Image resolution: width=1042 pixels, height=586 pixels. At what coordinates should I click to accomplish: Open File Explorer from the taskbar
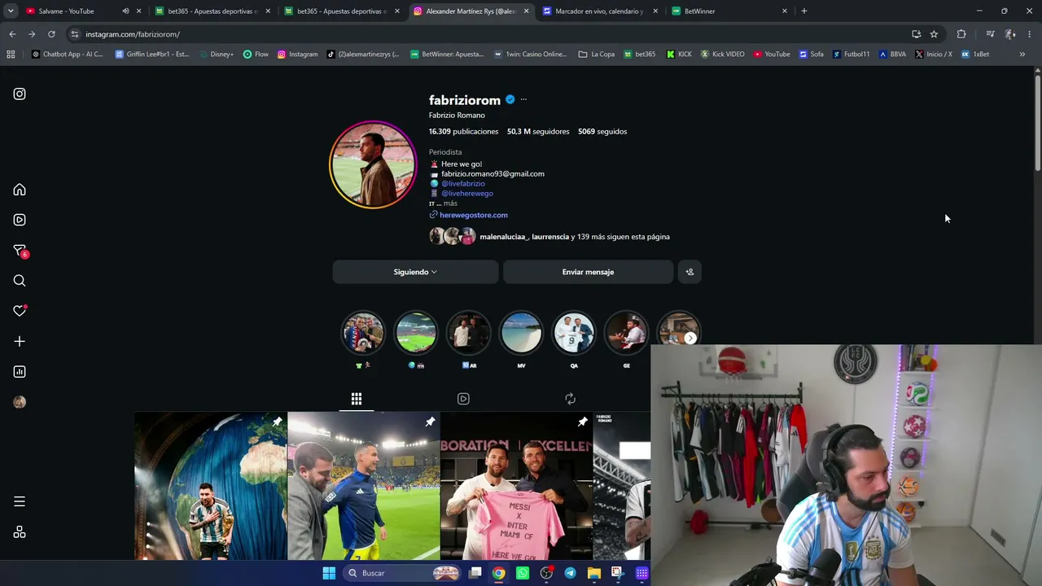[x=594, y=573]
